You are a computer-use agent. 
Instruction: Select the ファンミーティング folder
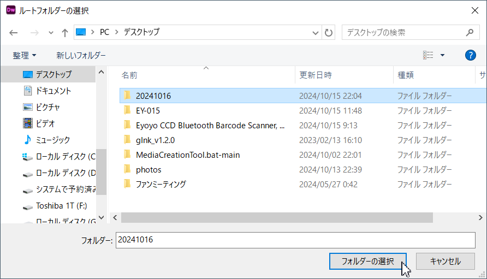[161, 184]
